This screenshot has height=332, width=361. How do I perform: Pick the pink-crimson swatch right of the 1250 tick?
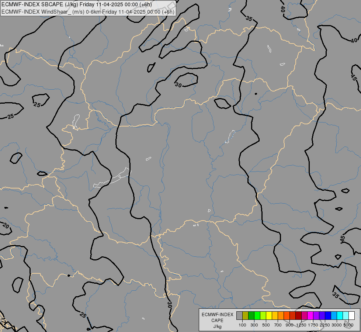[x=304, y=315]
